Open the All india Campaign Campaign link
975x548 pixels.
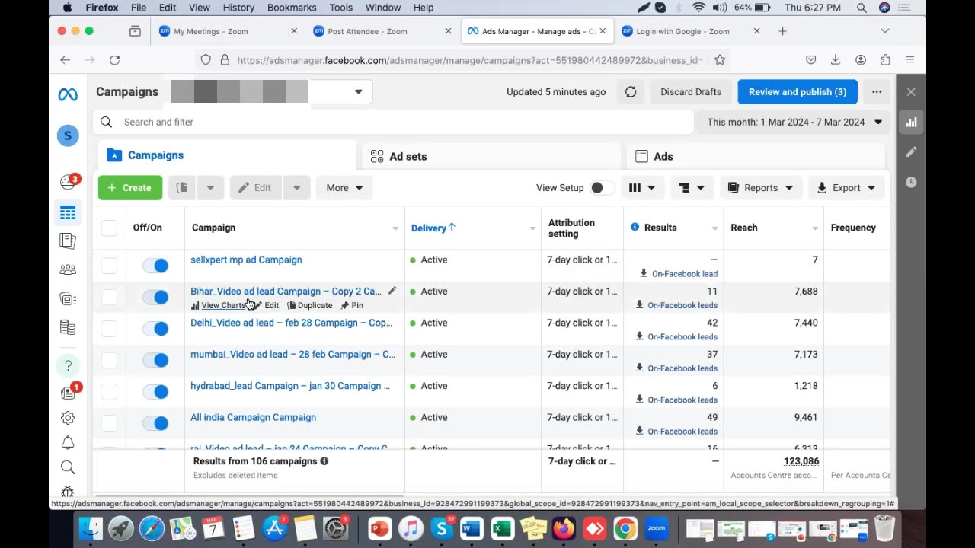tap(253, 417)
